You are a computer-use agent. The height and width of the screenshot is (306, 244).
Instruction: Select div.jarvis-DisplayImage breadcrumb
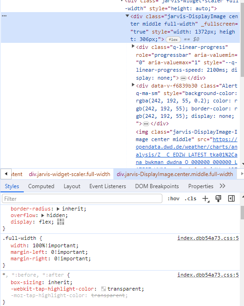pos(175,174)
